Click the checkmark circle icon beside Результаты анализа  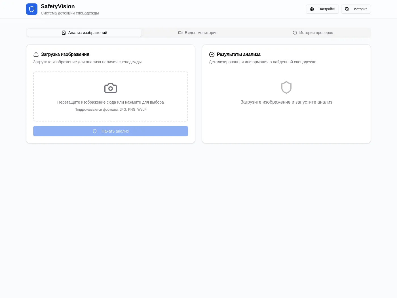tap(212, 54)
